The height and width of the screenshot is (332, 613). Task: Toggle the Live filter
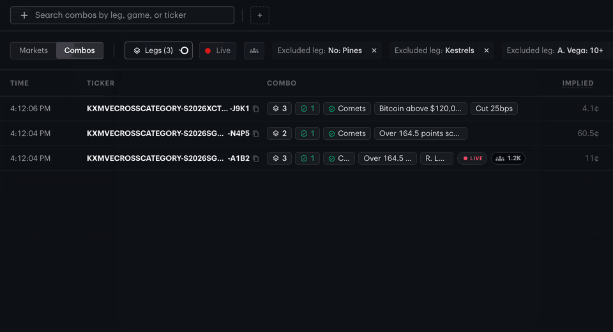tap(218, 50)
